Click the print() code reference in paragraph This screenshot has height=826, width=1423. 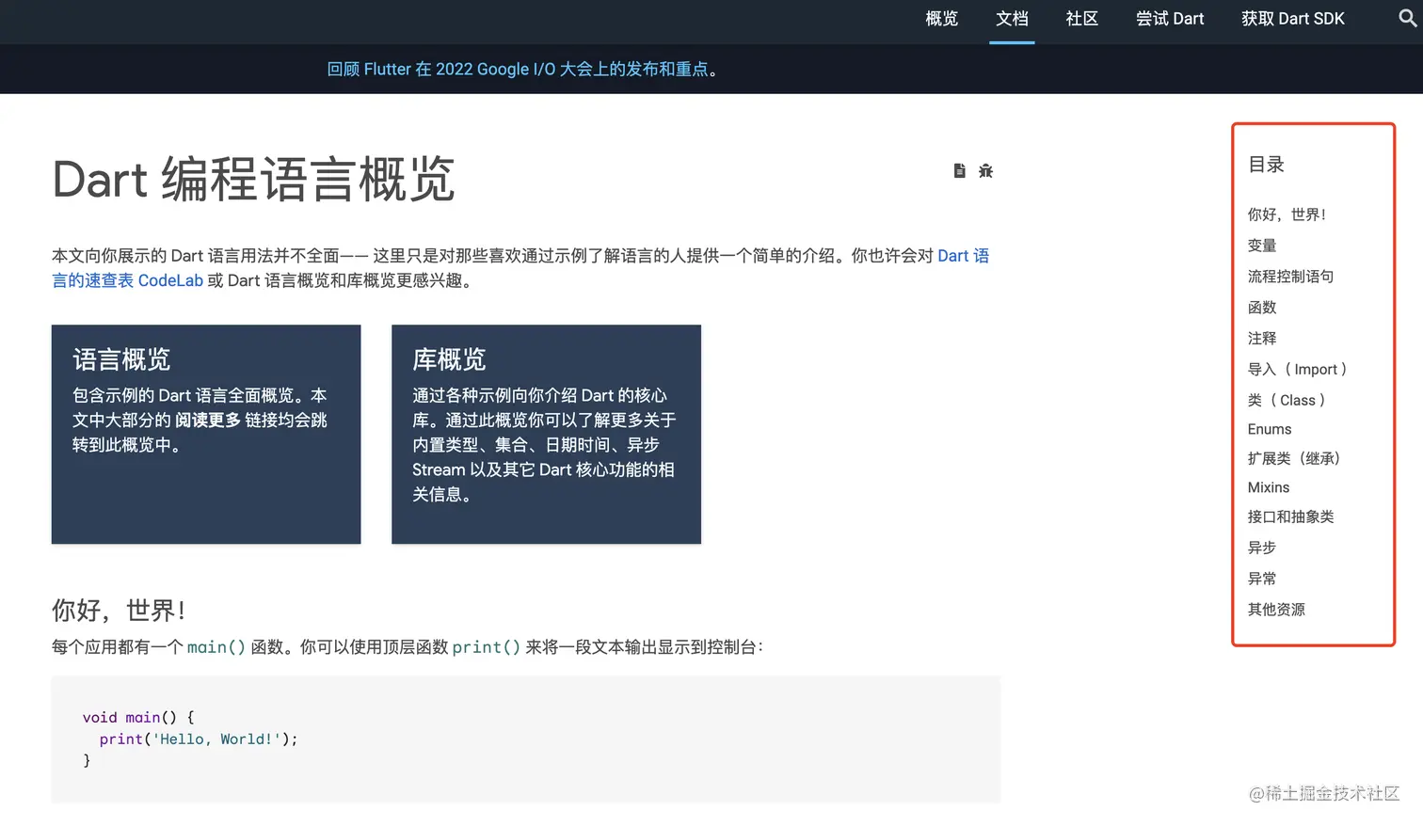pos(487,647)
